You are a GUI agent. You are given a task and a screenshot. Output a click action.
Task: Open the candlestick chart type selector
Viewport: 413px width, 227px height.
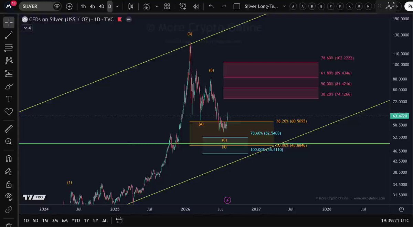coord(131,6)
